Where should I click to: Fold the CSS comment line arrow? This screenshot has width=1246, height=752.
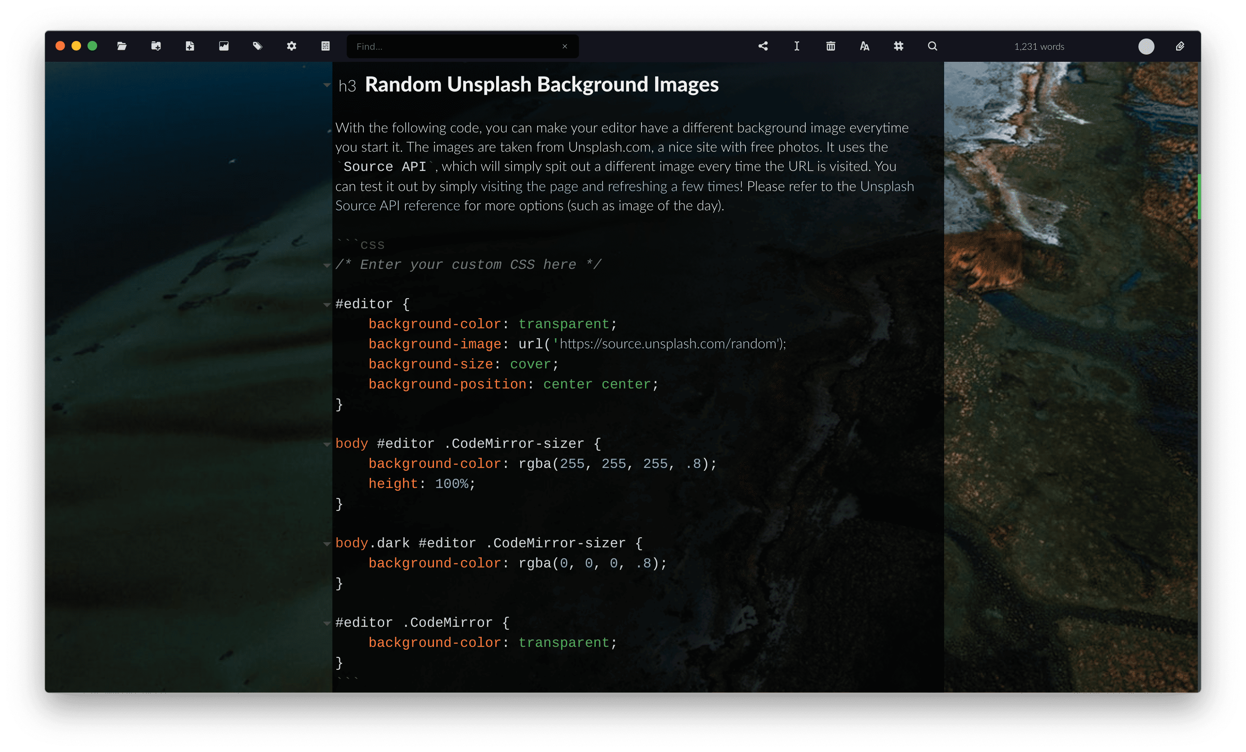coord(327,265)
